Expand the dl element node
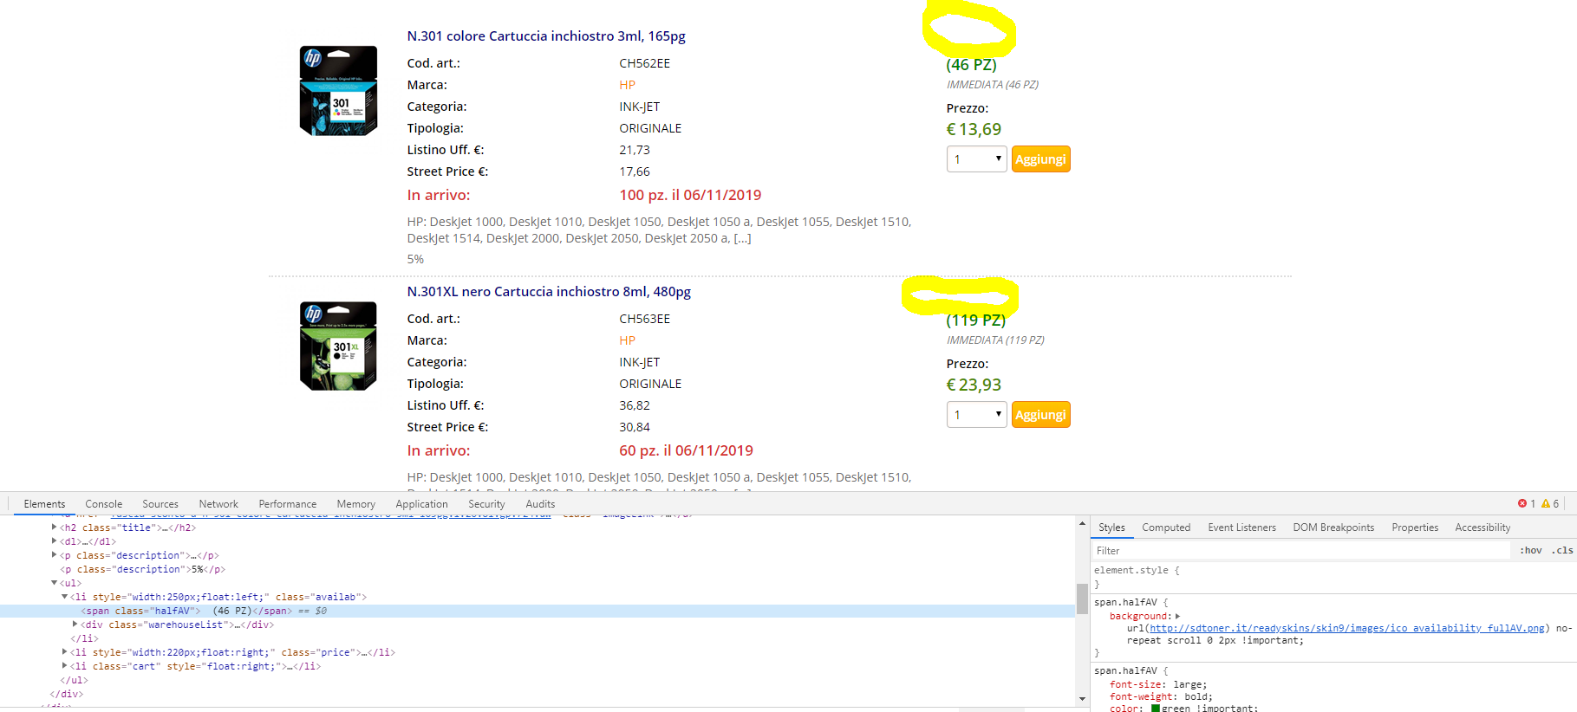This screenshot has height=712, width=1577. [x=54, y=540]
